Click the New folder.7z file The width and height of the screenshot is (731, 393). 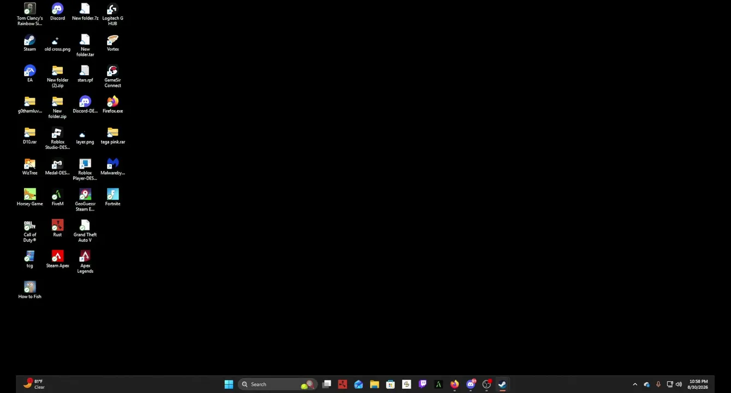coord(85,12)
